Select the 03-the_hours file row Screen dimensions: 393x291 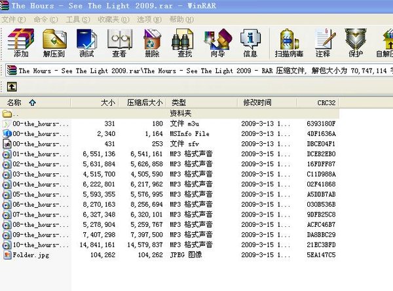click(x=170, y=174)
